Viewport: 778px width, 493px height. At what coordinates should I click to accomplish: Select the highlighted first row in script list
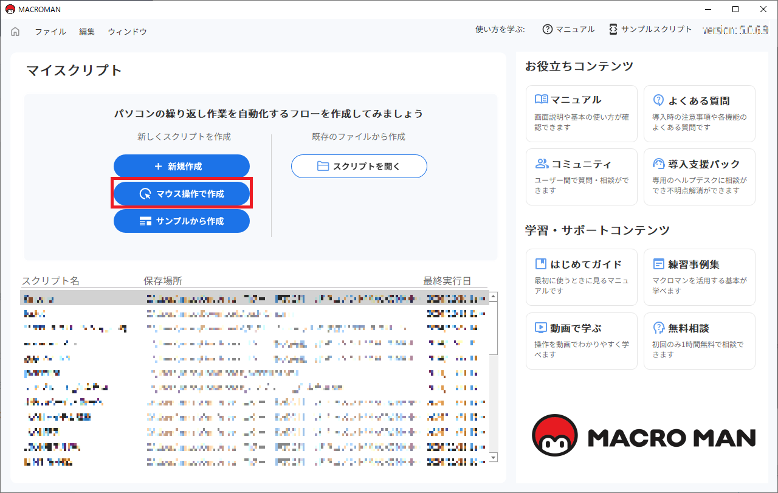(x=254, y=298)
